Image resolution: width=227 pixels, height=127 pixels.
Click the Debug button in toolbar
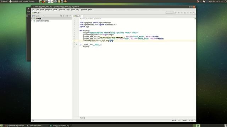click(x=179, y=13)
